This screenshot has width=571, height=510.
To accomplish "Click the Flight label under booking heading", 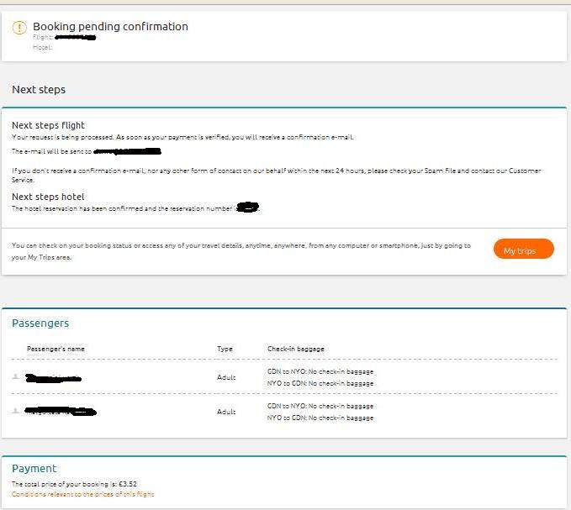I will (x=43, y=37).
